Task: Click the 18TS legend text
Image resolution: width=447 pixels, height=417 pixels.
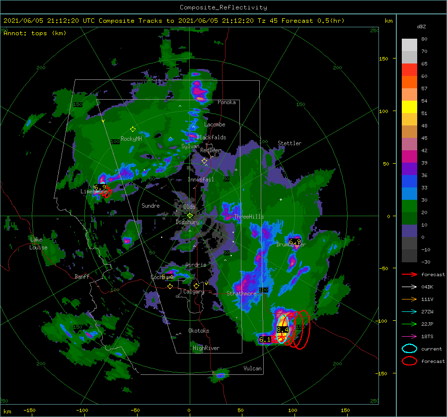Action: tap(427, 337)
